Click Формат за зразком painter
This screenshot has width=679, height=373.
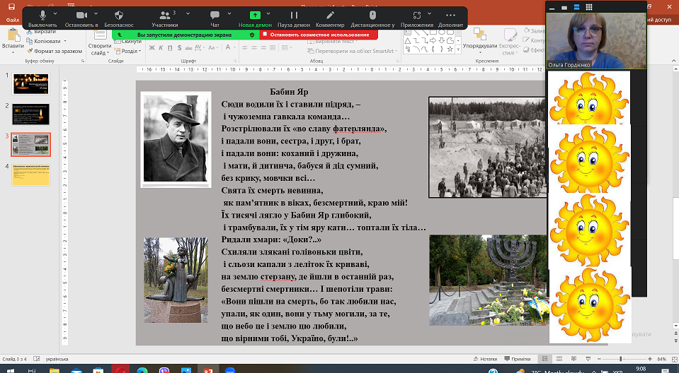55,51
